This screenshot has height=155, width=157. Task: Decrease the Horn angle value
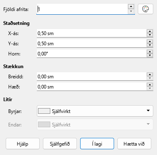click(x=150, y=55)
